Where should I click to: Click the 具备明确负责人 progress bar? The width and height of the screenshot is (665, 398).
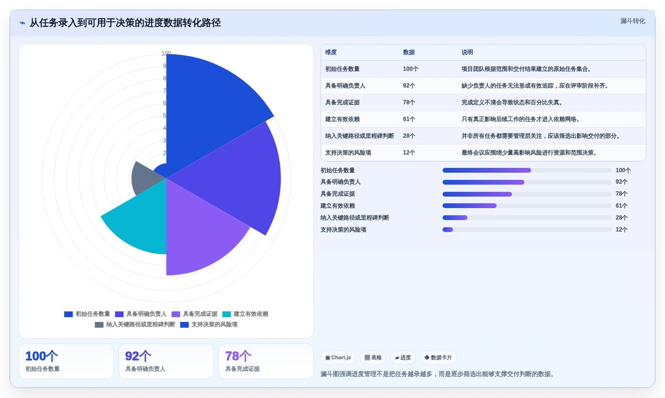527,182
